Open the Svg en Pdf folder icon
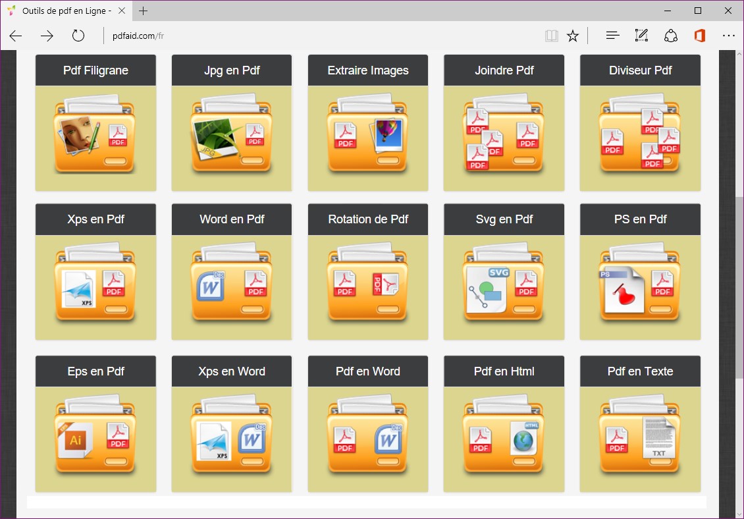Image resolution: width=744 pixels, height=519 pixels. [x=504, y=283]
